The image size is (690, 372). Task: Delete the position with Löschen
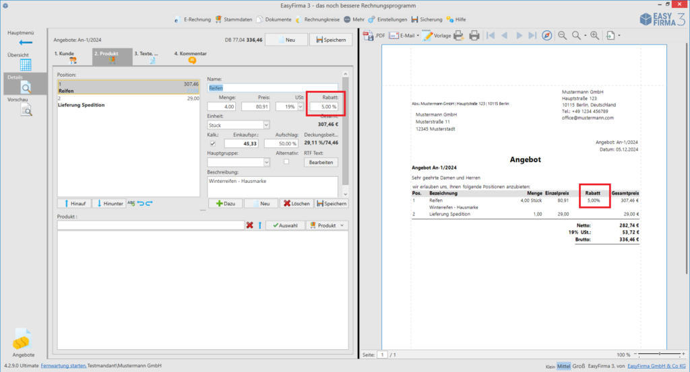tap(296, 203)
